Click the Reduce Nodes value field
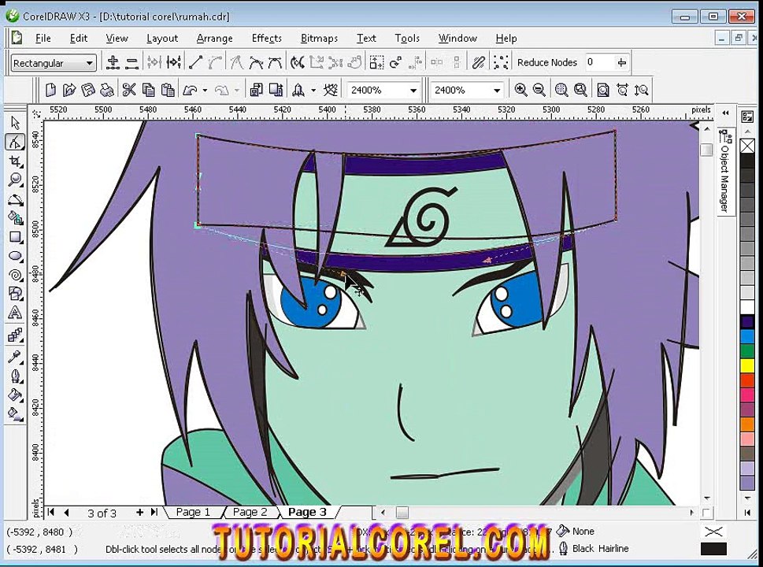Image resolution: width=763 pixels, height=567 pixels. click(600, 62)
